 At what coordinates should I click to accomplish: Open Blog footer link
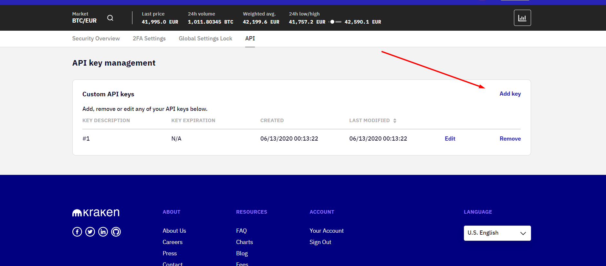pos(242,253)
